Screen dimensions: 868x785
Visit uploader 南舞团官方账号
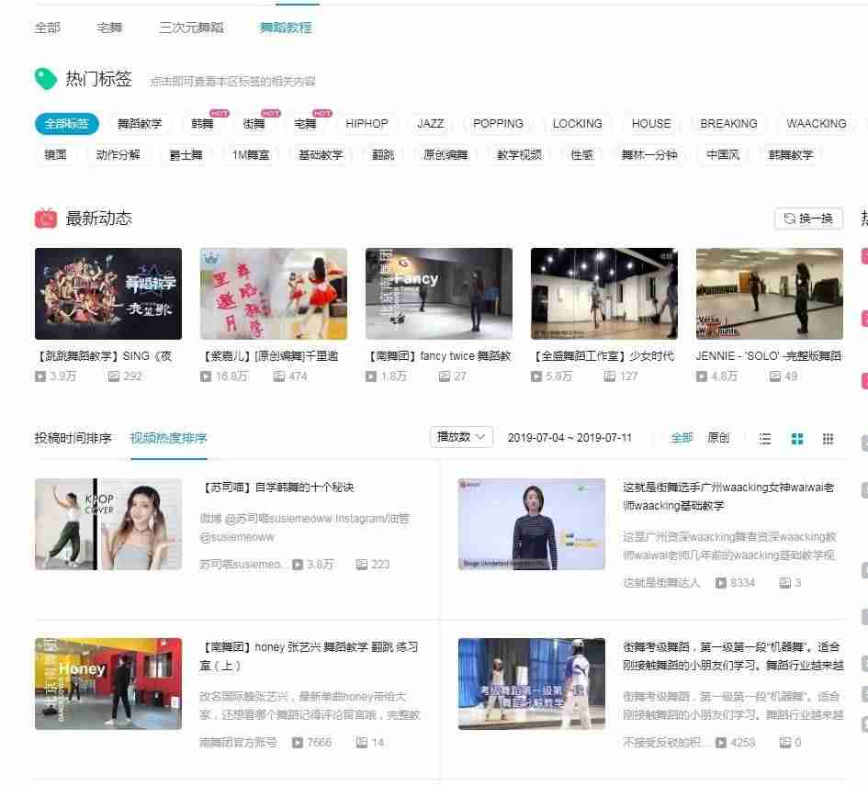(238, 743)
